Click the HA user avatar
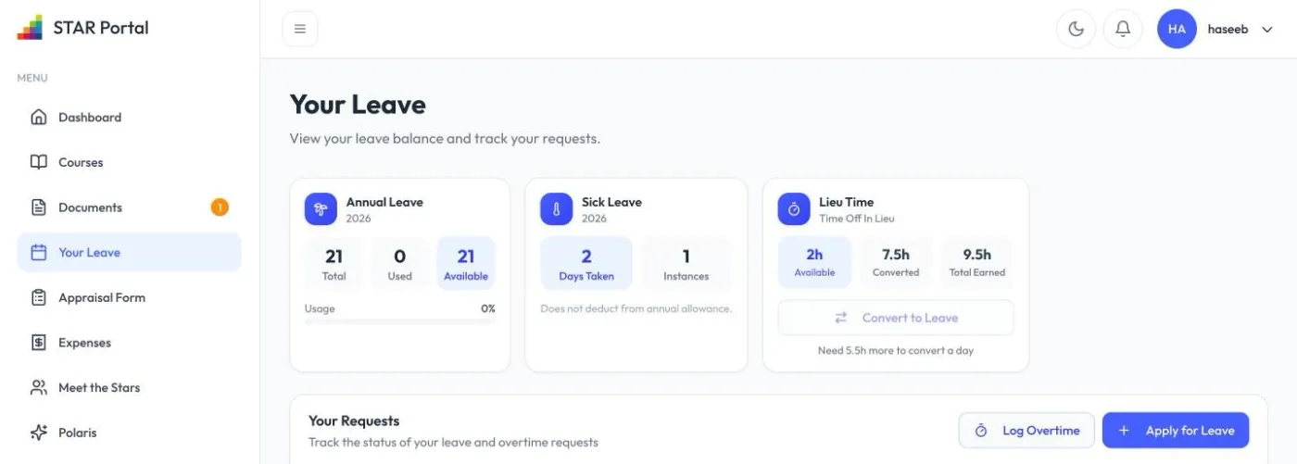This screenshot has height=464, width=1297. click(x=1177, y=29)
